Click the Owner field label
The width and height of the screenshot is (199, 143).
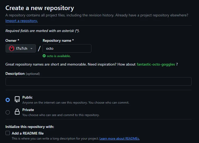(x=12, y=40)
